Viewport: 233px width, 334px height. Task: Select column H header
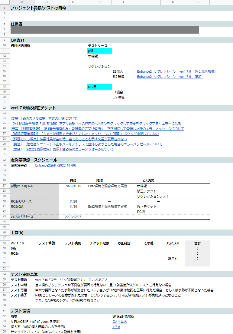click(197, 2)
